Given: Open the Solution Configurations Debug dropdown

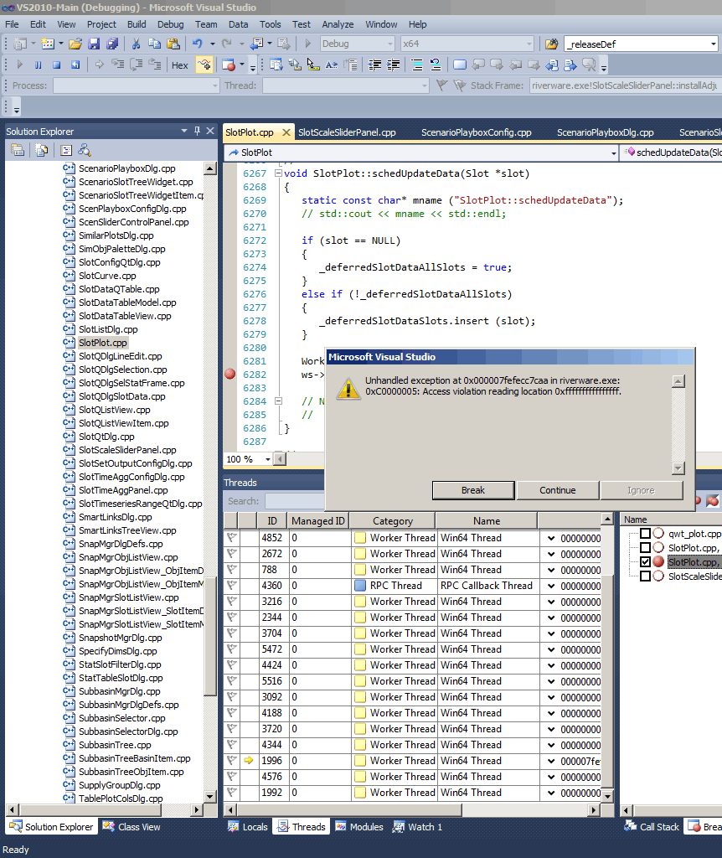Looking at the screenshot, I should [x=357, y=44].
